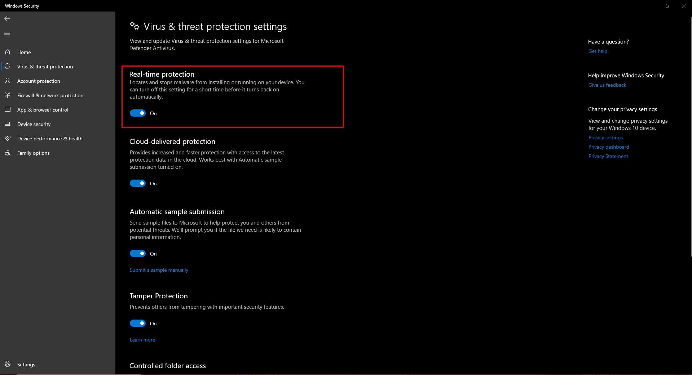Viewport: 692px width, 375px height.
Task: Go to Home in sidebar
Action: 58,52
